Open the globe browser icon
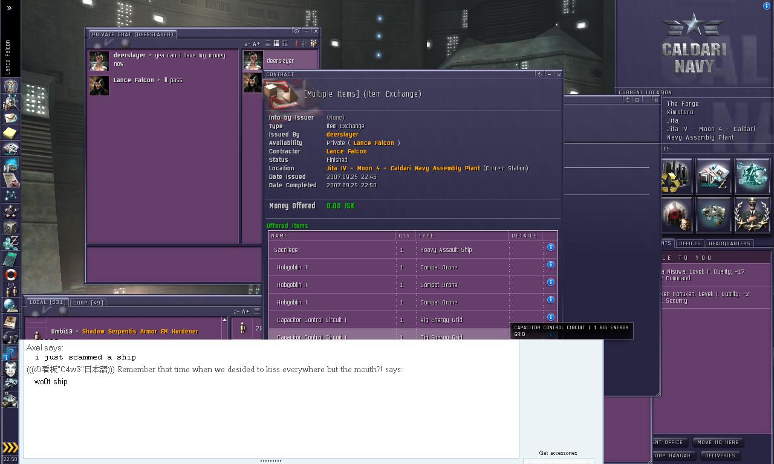The height and width of the screenshot is (464, 774). click(x=10, y=306)
